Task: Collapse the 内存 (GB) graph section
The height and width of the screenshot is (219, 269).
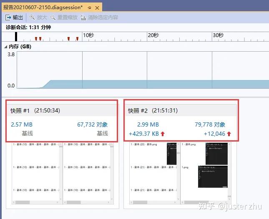Action: click(x=6, y=47)
